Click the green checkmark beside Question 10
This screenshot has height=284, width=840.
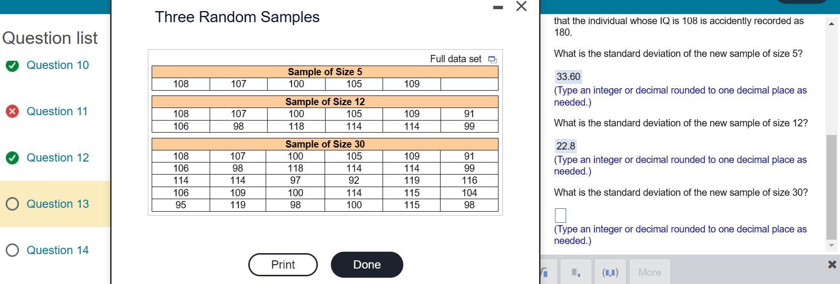pyautogui.click(x=12, y=65)
